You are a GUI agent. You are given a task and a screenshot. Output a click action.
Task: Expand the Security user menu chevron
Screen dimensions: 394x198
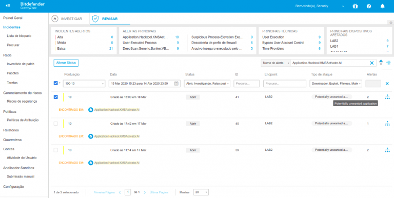[x=343, y=6]
